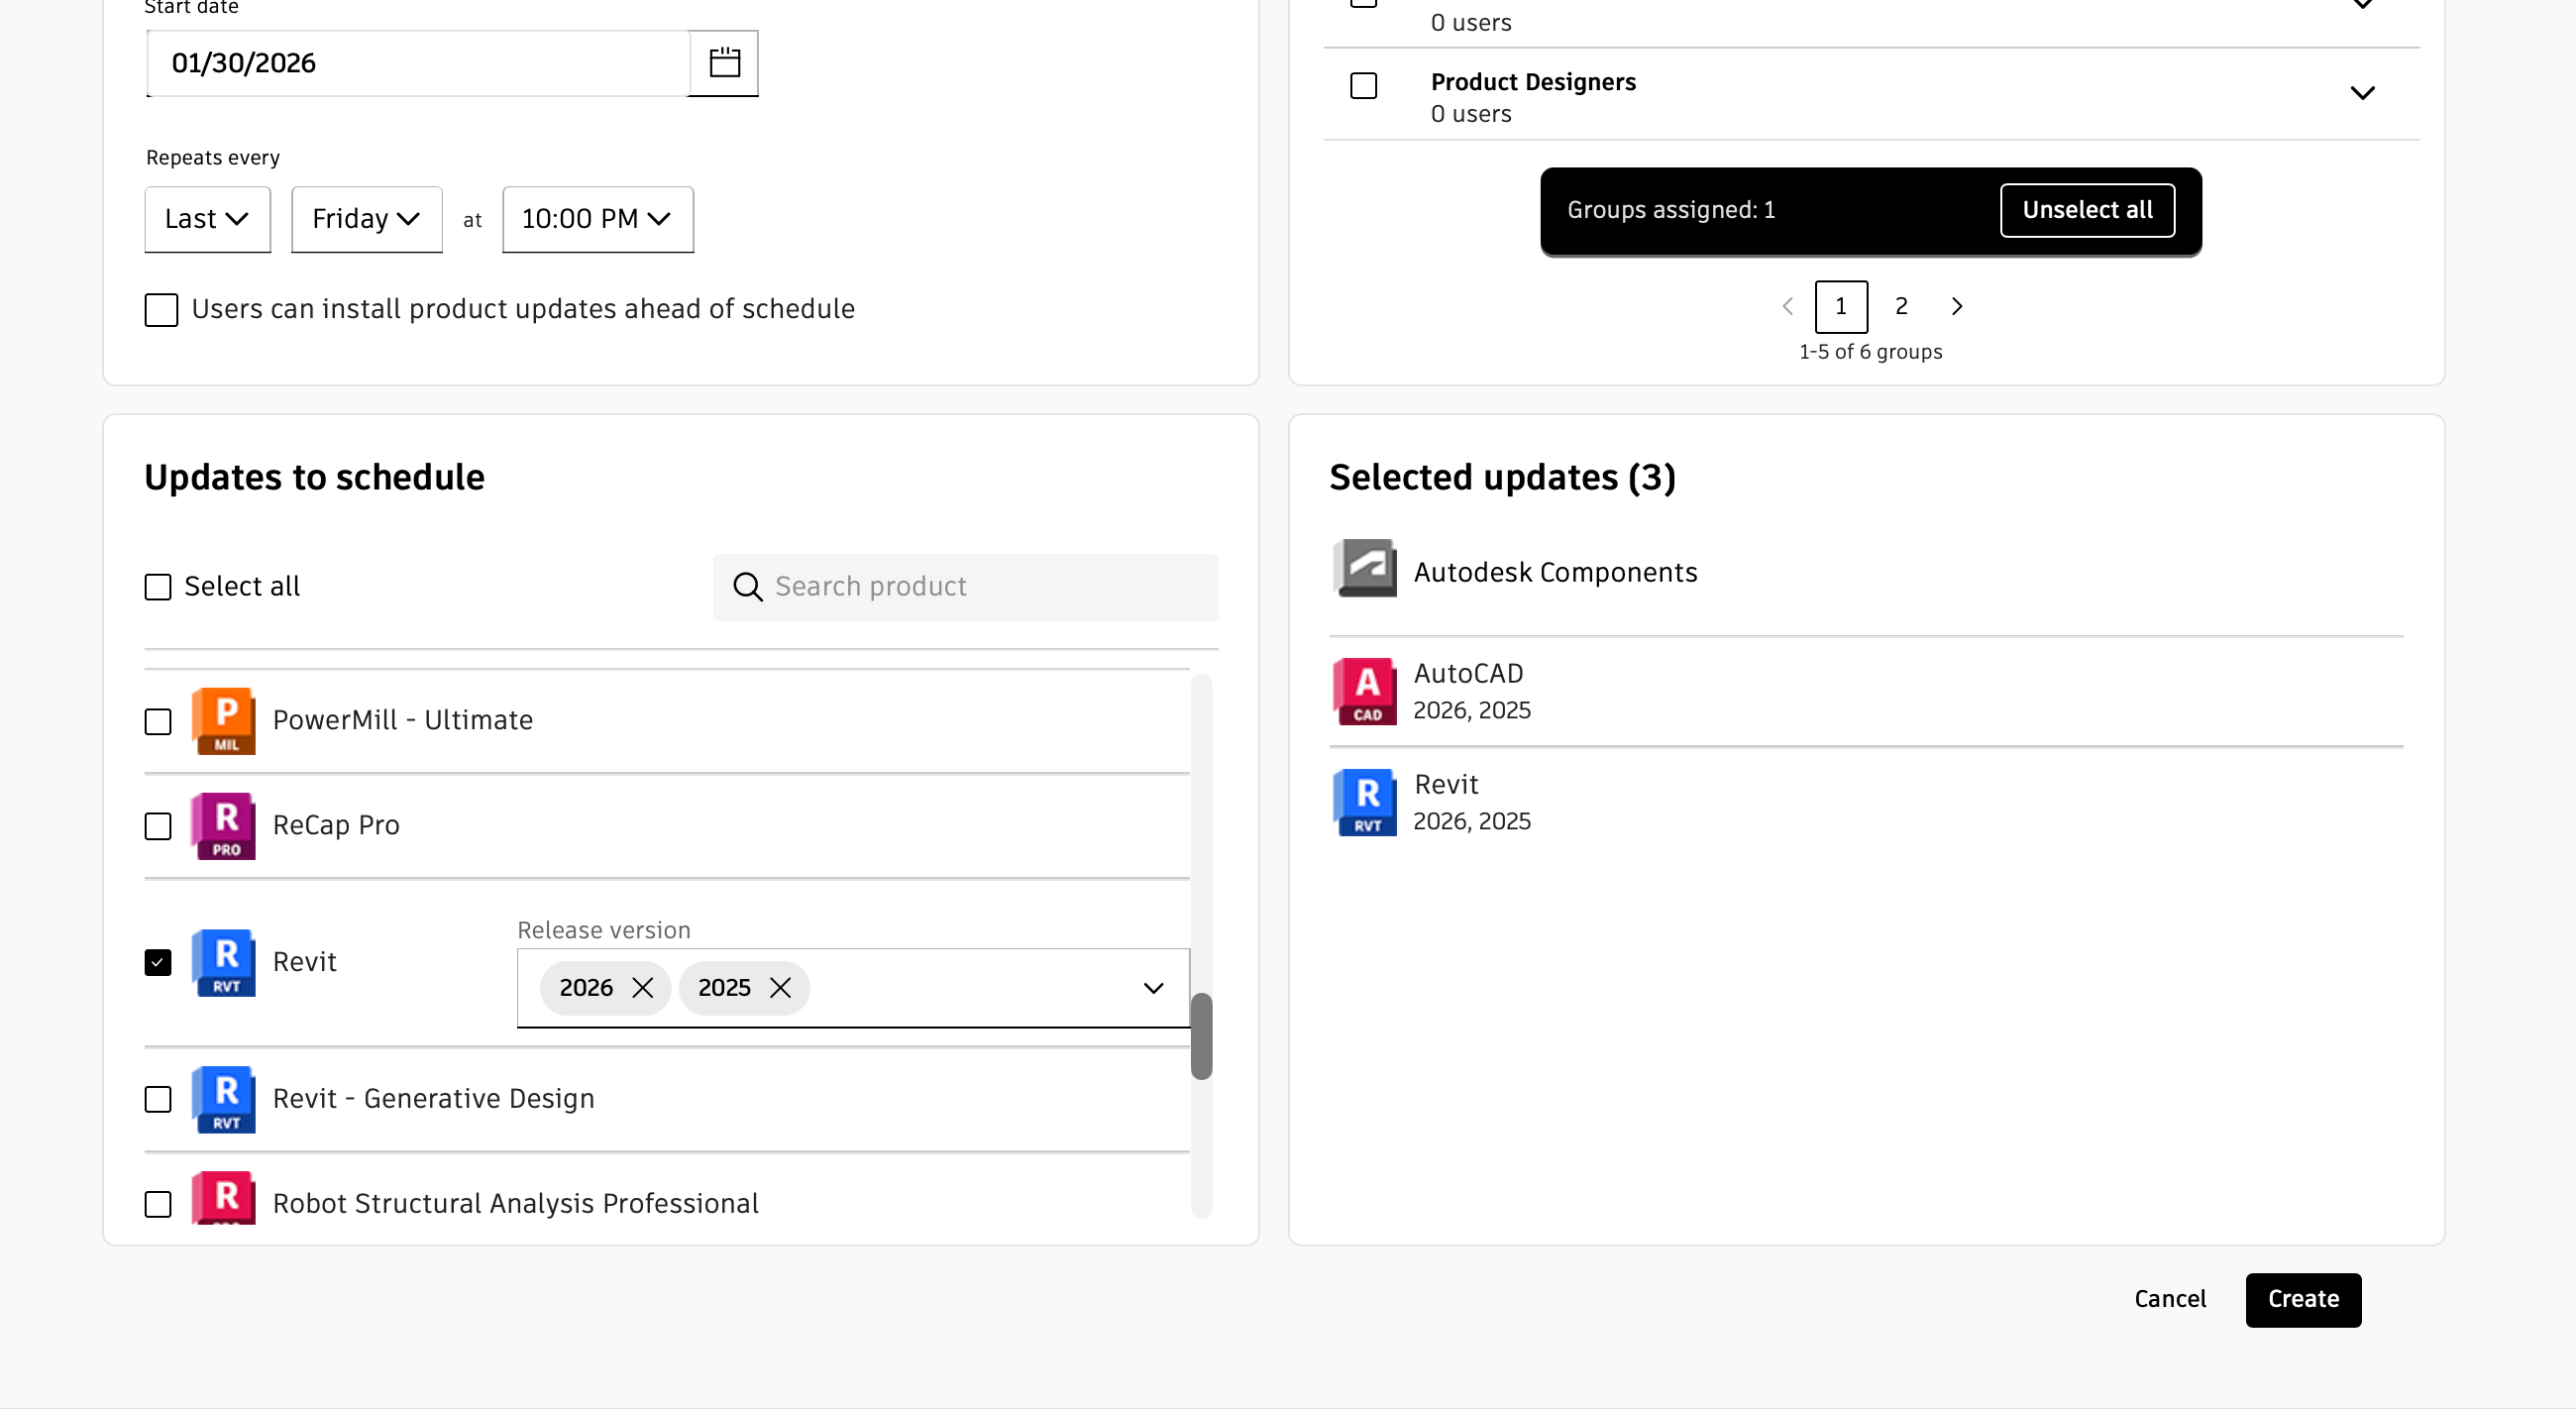This screenshot has width=2576, height=1409.
Task: Remove the 2026 release version chip
Action: click(643, 988)
